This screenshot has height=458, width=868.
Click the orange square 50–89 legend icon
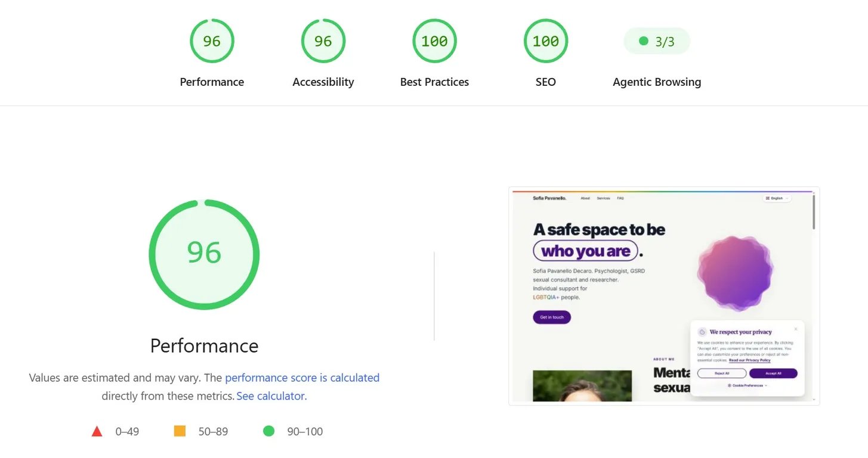point(180,431)
